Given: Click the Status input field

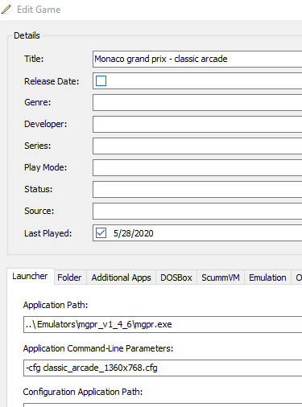Looking at the screenshot, I should 197,189.
